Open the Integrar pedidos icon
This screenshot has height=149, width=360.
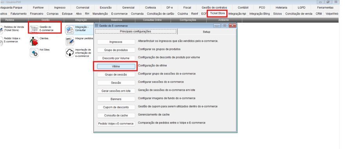(69, 41)
